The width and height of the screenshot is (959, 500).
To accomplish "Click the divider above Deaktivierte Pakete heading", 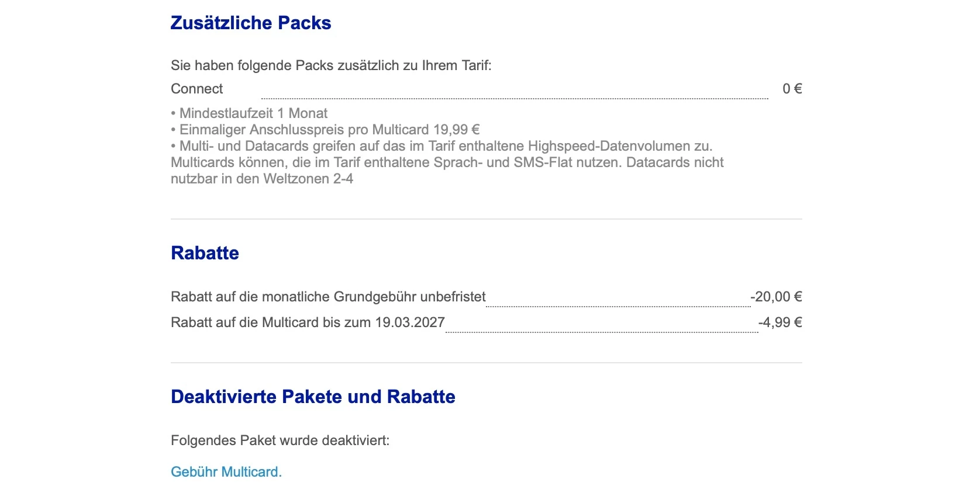I will [486, 363].
